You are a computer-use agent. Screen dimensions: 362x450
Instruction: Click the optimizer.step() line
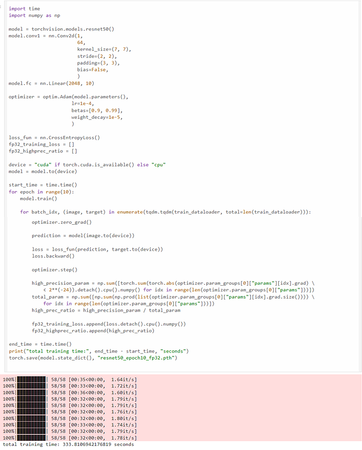55,270
